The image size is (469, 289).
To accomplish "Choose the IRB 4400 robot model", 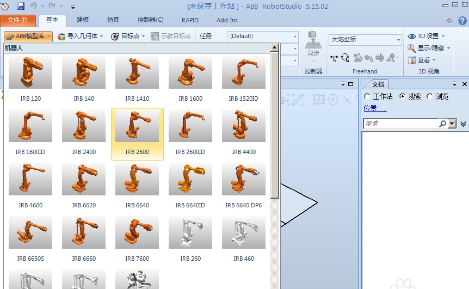I will (243, 134).
